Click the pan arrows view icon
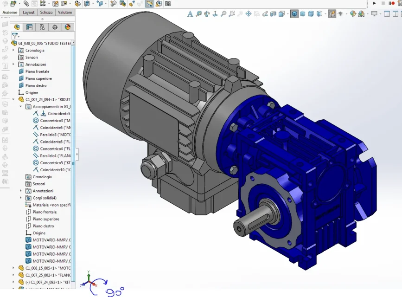The height and width of the screenshot is (297, 402). pos(249,13)
